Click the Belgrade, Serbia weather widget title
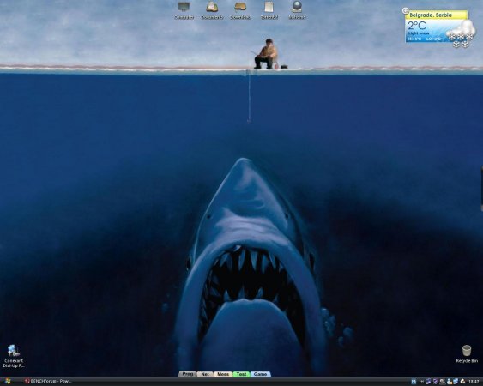483x386 pixels. (431, 15)
